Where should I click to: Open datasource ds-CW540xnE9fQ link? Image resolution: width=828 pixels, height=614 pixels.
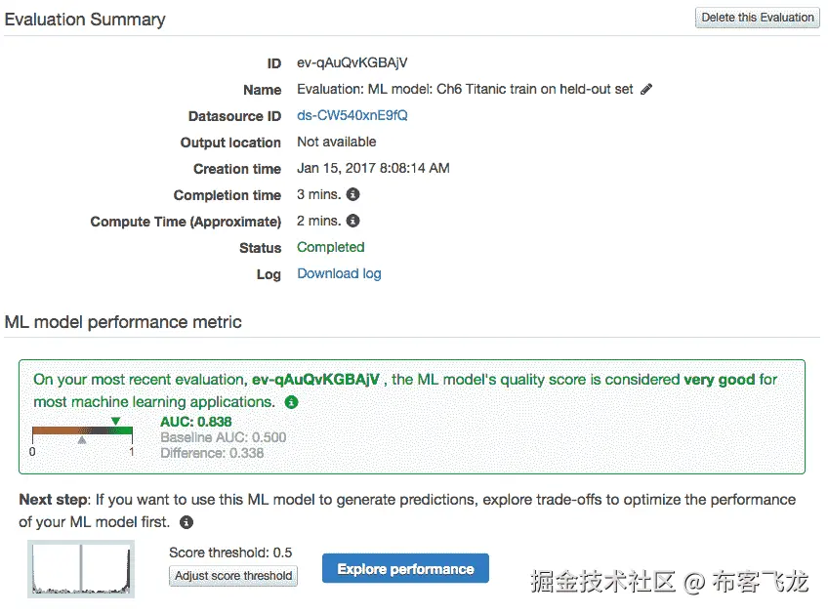pyautogui.click(x=352, y=115)
